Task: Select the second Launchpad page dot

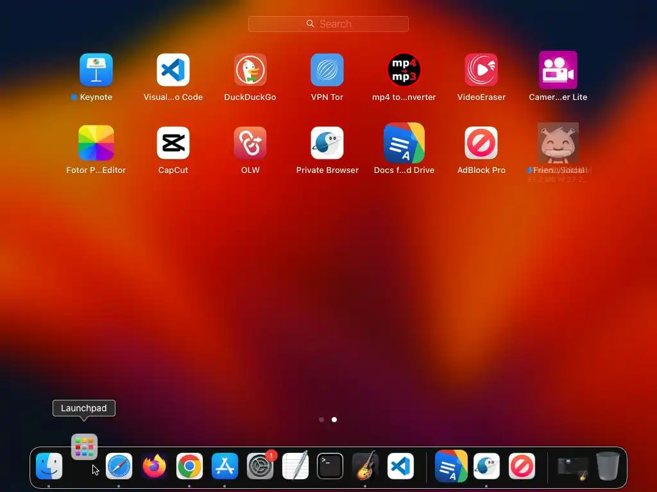Action: [x=334, y=420]
